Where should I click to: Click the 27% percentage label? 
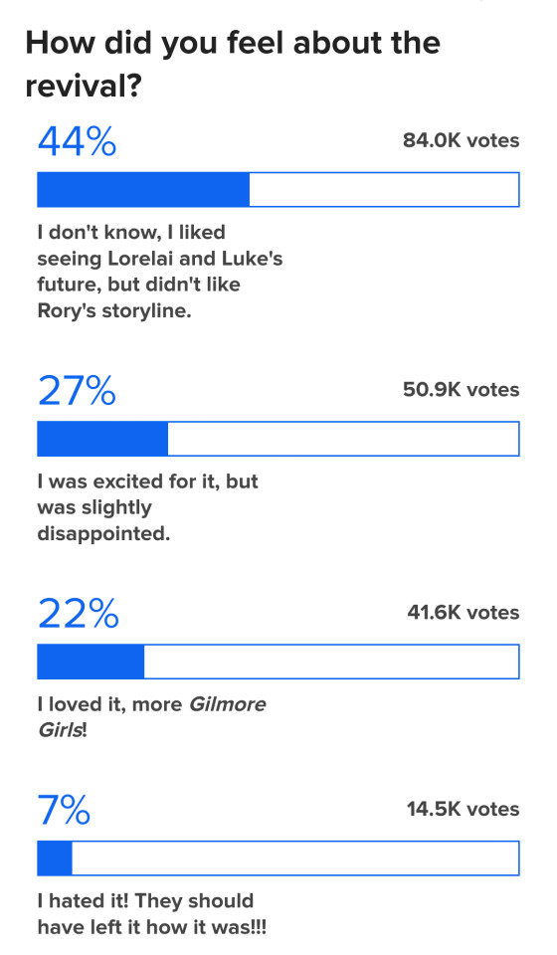click(77, 390)
